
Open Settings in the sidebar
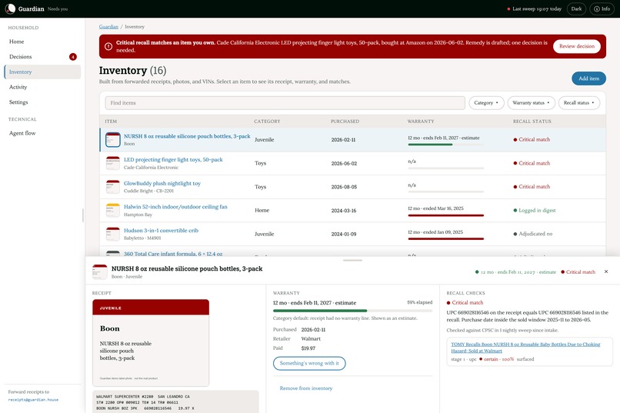click(x=42, y=102)
